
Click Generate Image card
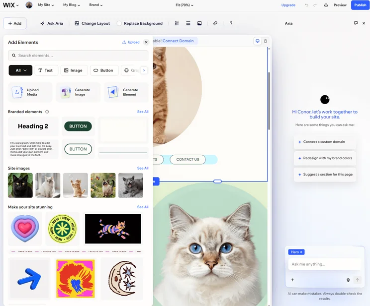[x=78, y=92]
